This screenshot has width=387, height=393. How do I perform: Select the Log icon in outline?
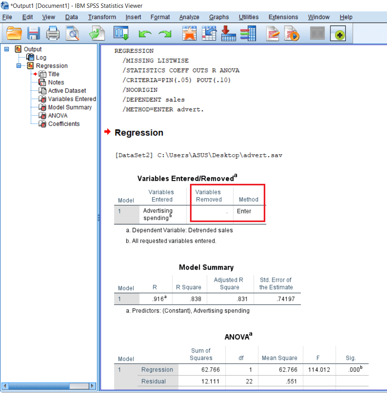pyautogui.click(x=30, y=57)
